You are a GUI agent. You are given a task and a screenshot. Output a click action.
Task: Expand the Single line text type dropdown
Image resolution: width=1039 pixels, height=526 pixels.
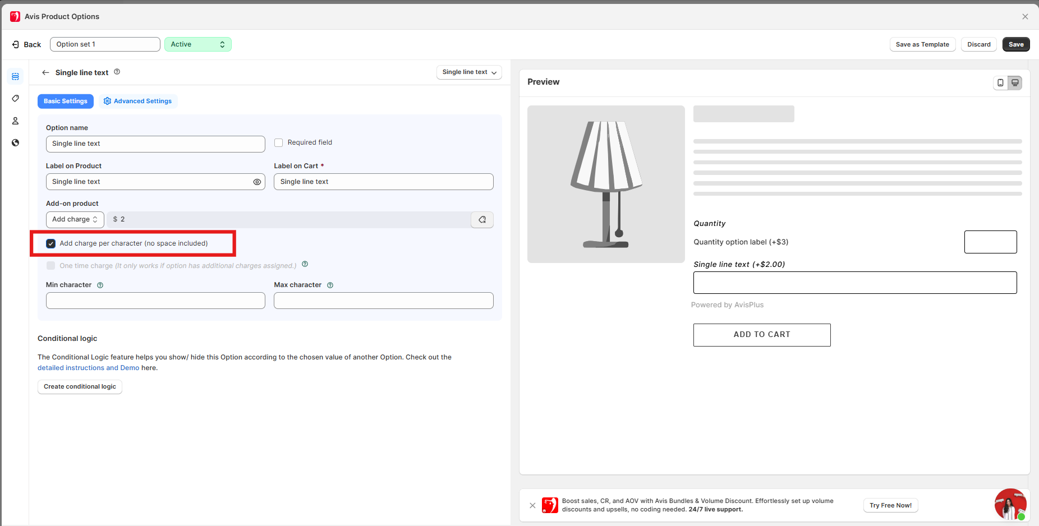[x=469, y=72]
